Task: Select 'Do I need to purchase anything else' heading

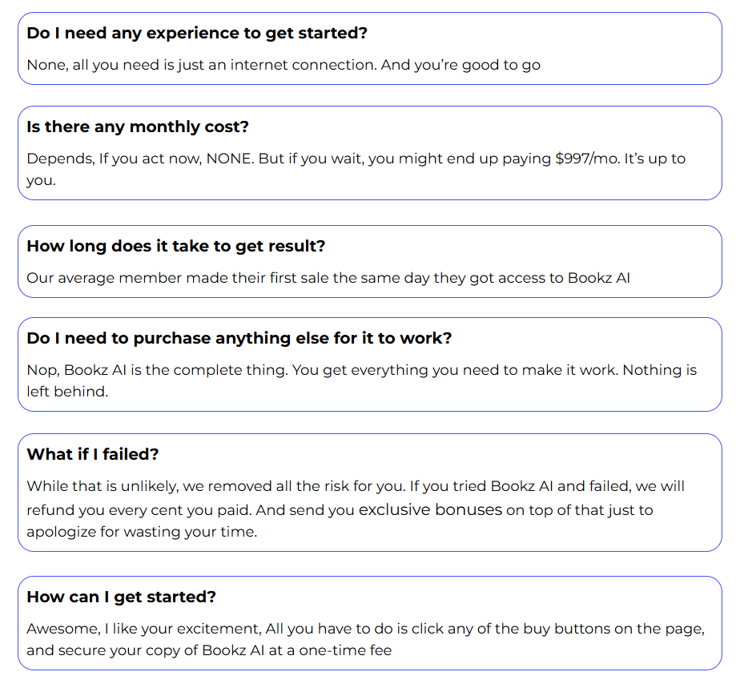Action: pyautogui.click(x=239, y=338)
